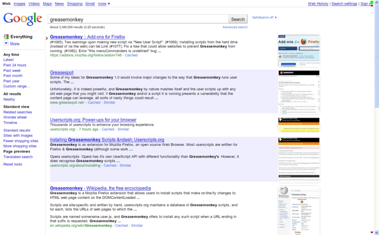This screenshot has width=379, height=235.
Task: Open the SafeSearch off dropdown
Action: coord(264,18)
